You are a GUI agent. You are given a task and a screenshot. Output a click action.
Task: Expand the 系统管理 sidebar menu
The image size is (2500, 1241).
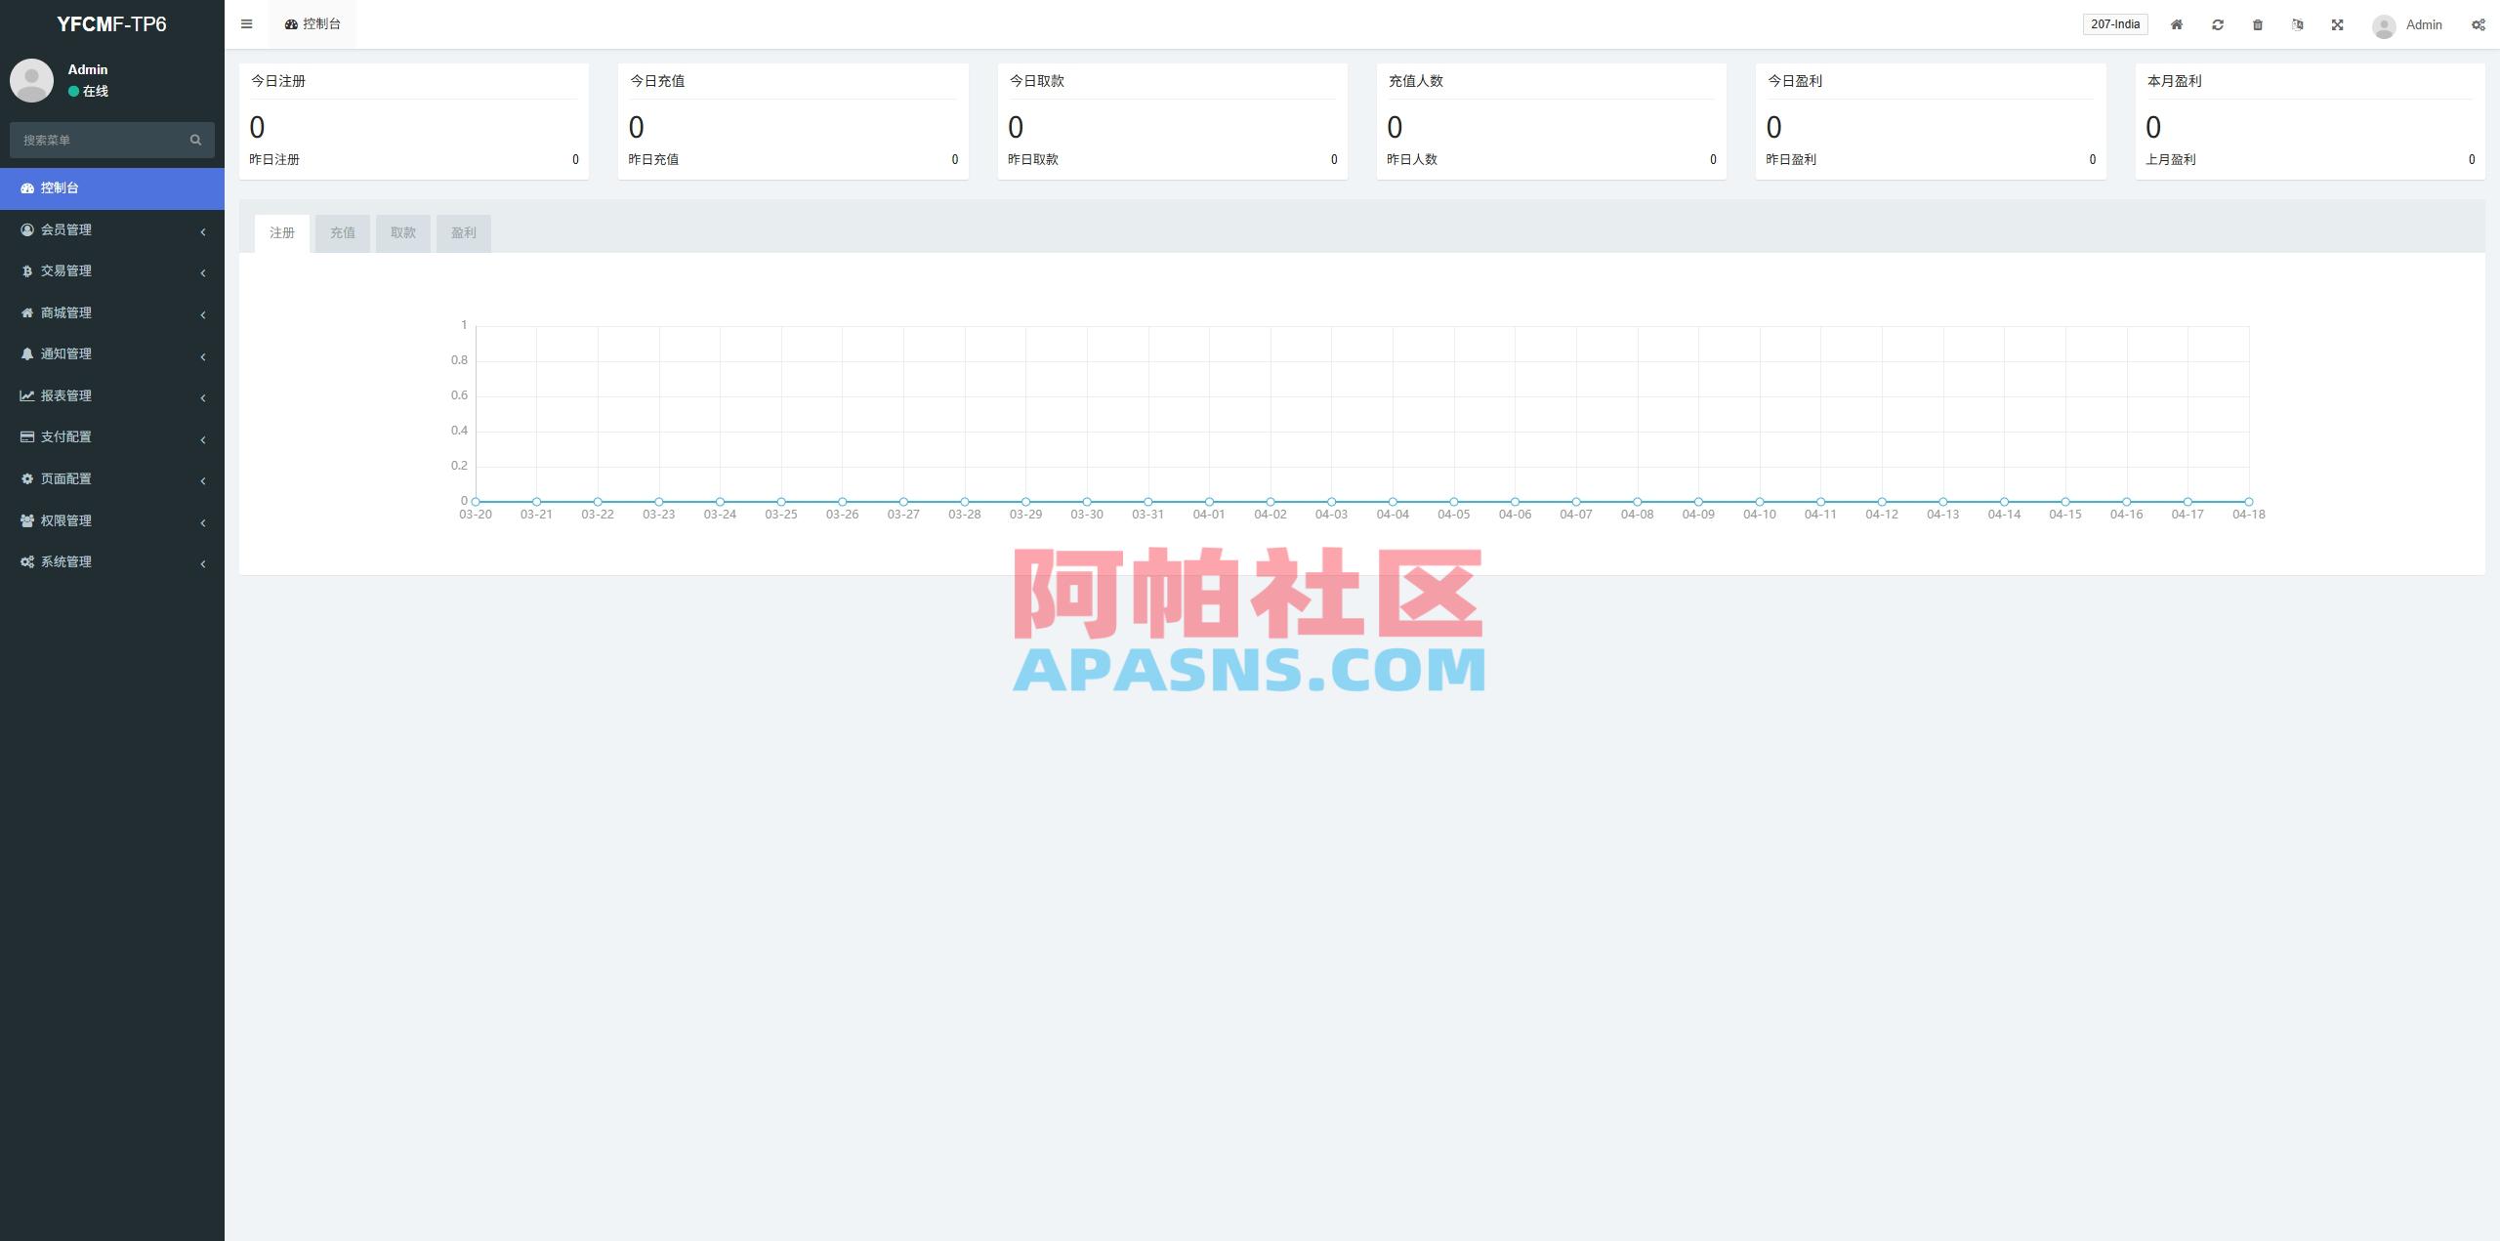tap(65, 561)
